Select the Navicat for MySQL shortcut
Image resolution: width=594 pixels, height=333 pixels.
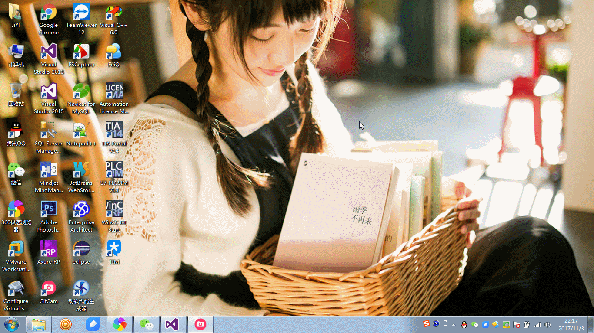(81, 98)
